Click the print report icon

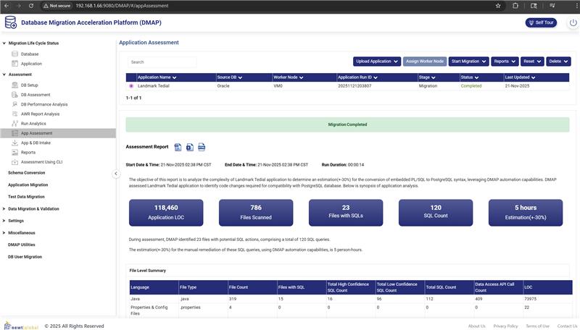pos(202,147)
